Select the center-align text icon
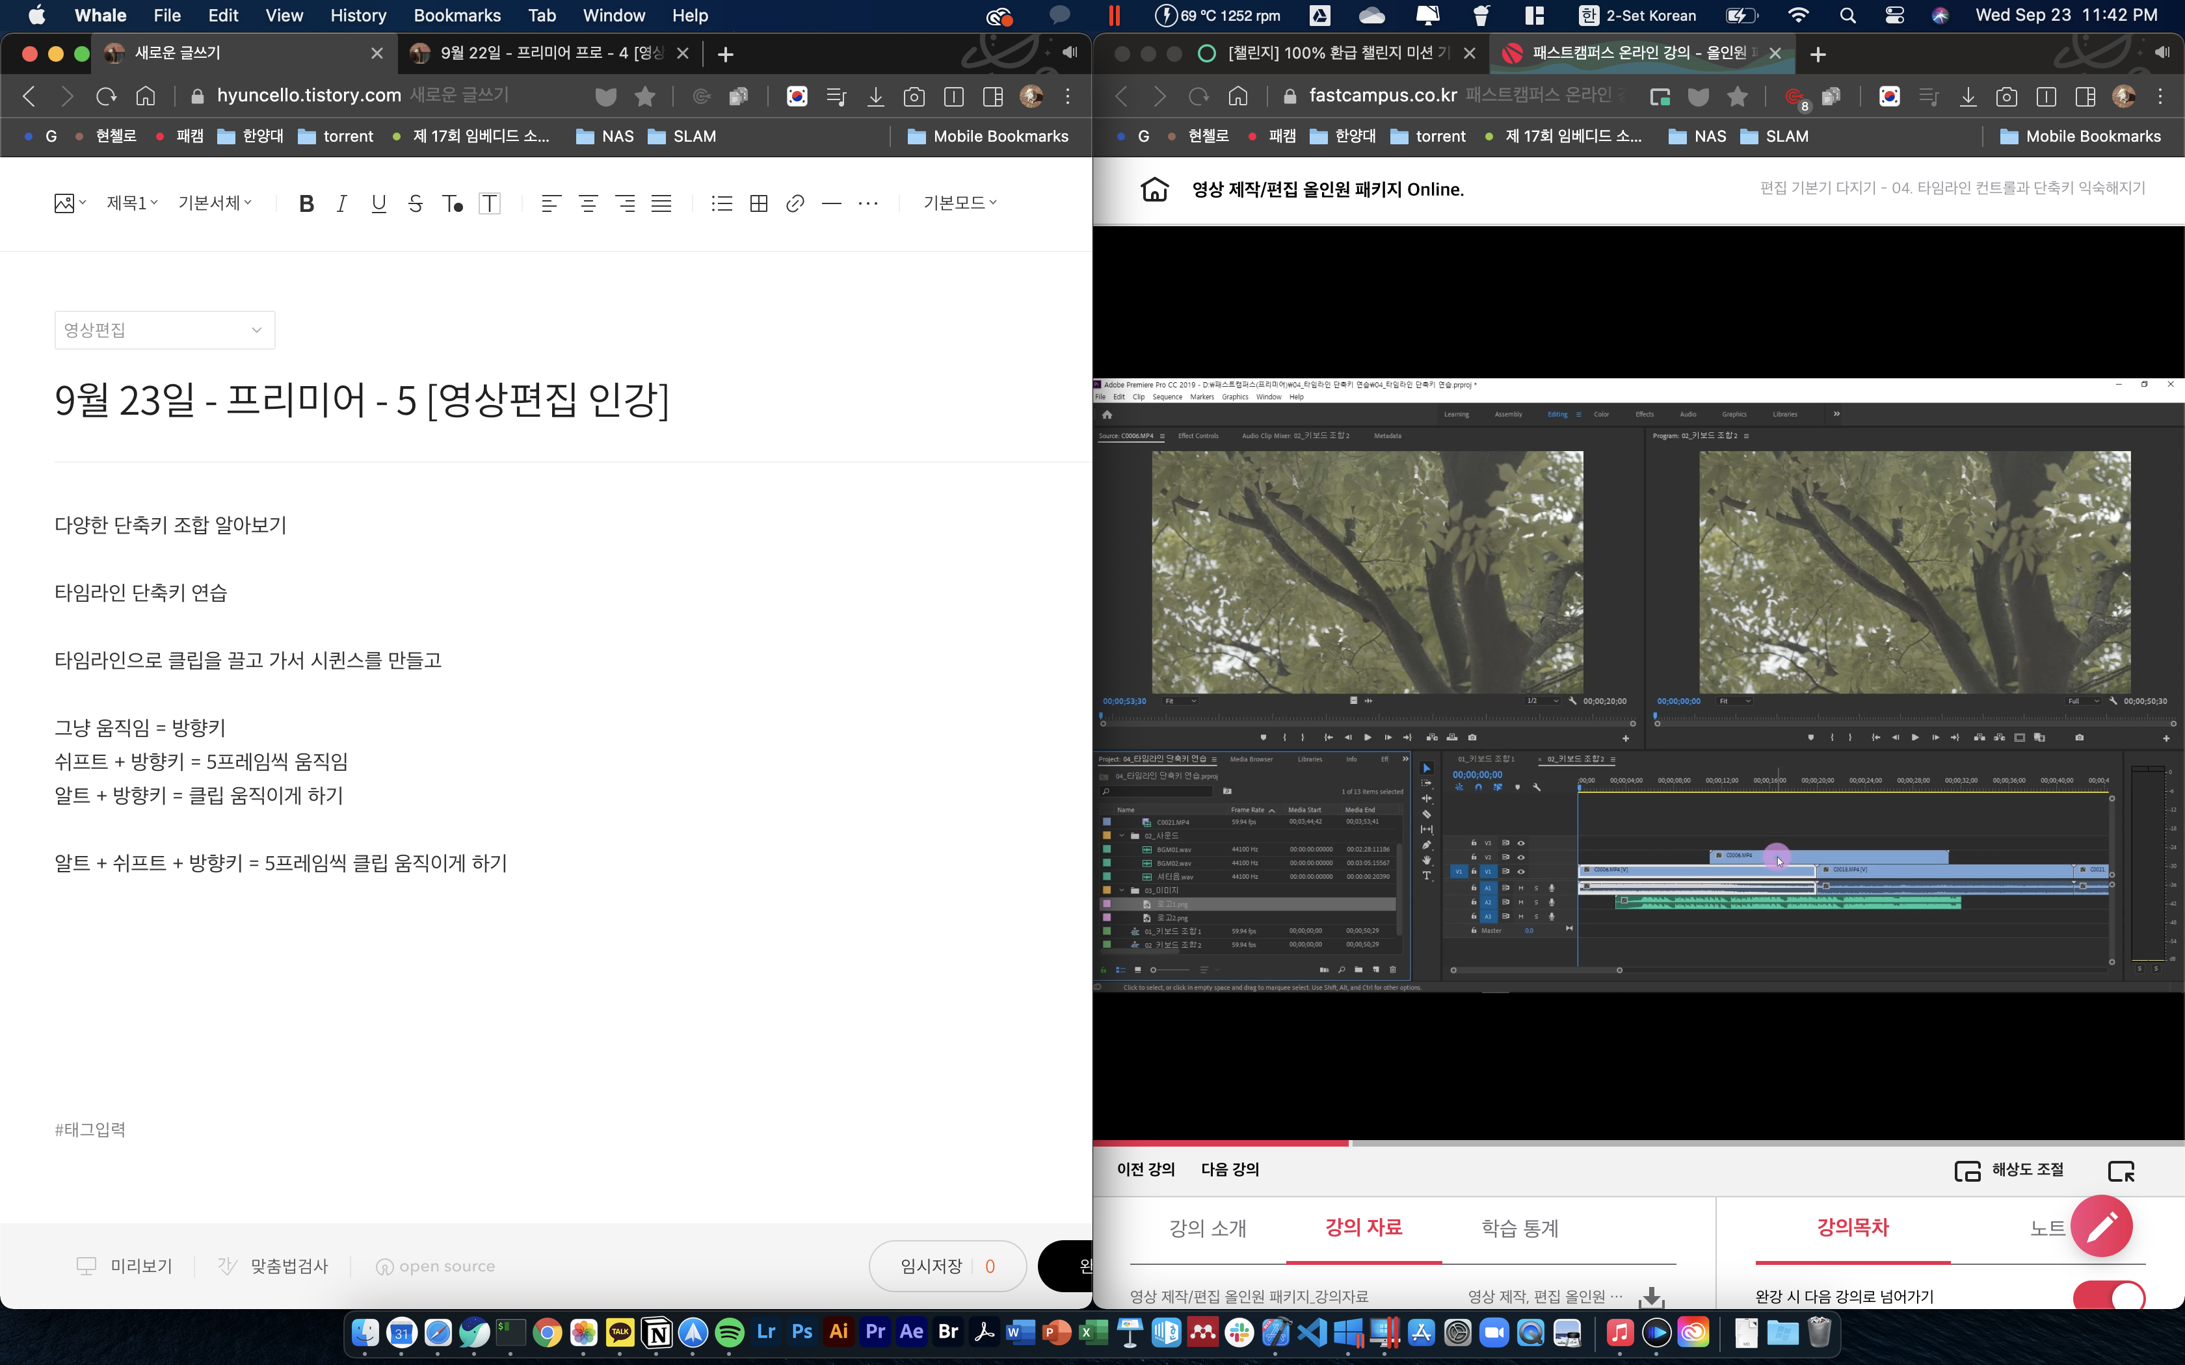The image size is (2185, 1365). [588, 203]
